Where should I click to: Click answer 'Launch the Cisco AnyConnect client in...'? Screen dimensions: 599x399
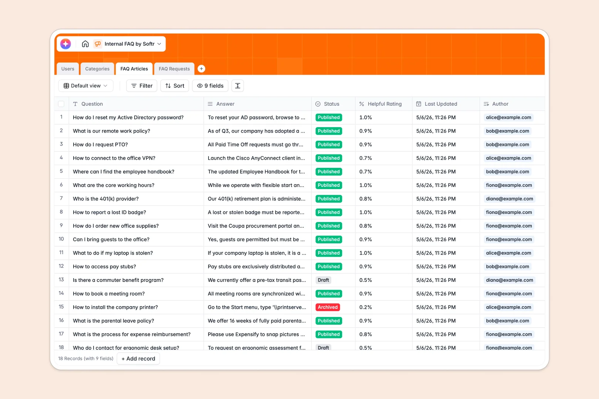(257, 158)
